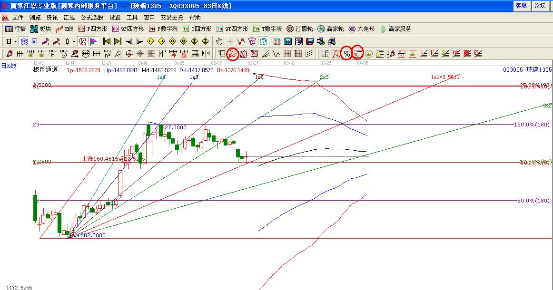553x290 pixels.
Task: Open the 江恩 menu
Action: (69, 18)
